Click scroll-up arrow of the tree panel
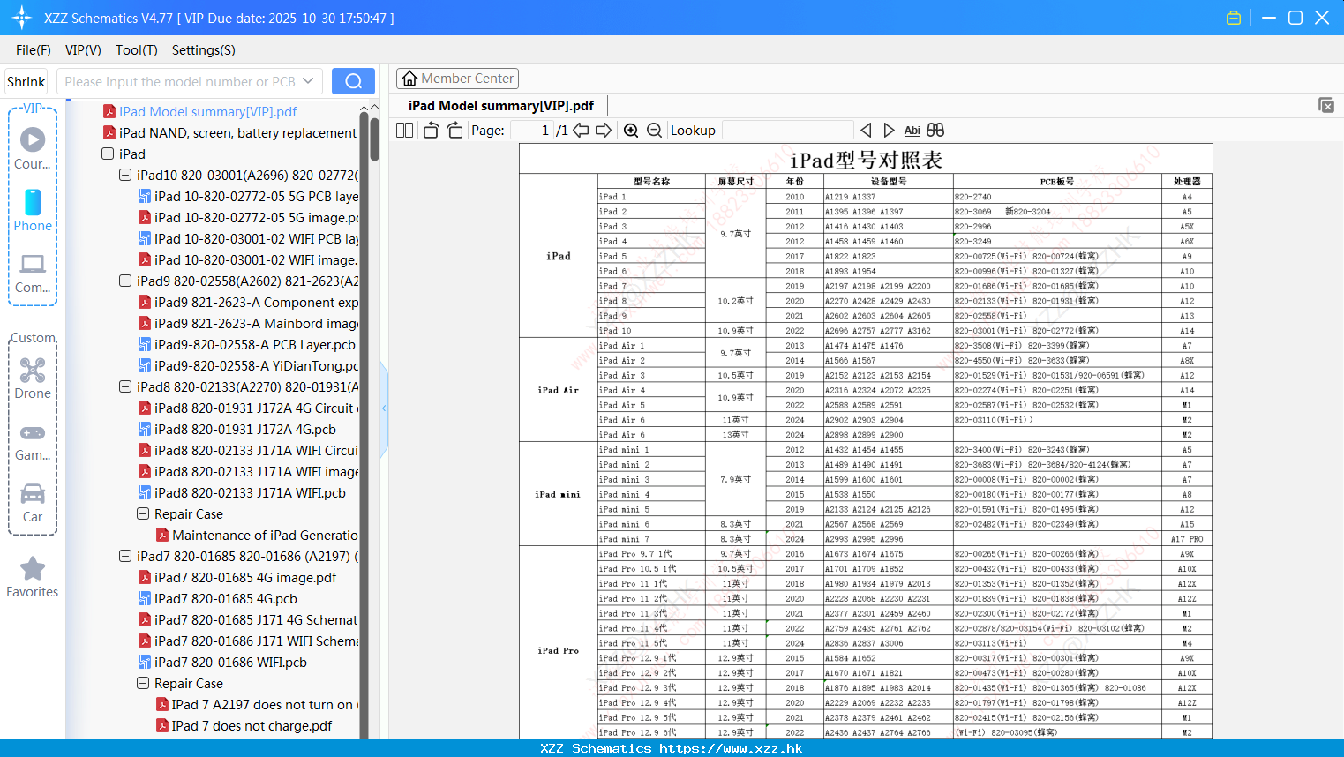This screenshot has width=1344, height=757. pos(374,107)
